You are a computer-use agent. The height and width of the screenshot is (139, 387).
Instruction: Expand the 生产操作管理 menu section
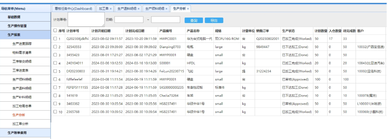coord(25,26)
